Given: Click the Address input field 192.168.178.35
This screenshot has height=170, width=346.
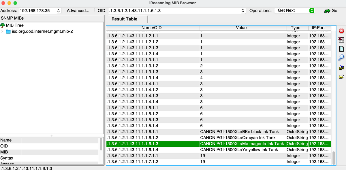Looking at the screenshot, I should (37, 11).
